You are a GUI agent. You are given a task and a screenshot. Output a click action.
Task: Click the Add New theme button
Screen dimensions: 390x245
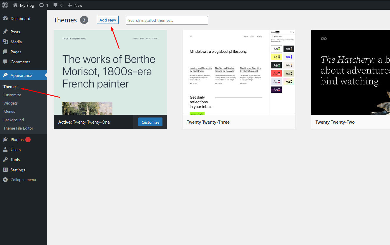point(108,20)
